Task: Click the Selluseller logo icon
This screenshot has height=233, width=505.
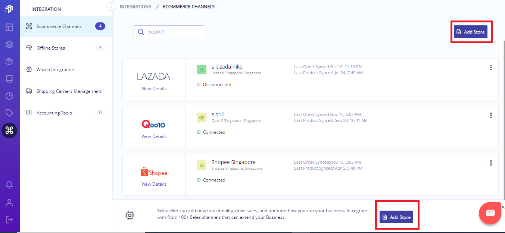Action: [9, 9]
